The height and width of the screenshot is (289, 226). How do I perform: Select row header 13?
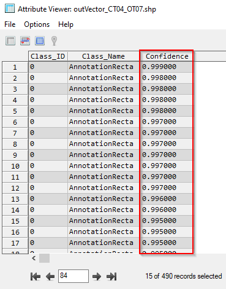[x=15, y=199]
